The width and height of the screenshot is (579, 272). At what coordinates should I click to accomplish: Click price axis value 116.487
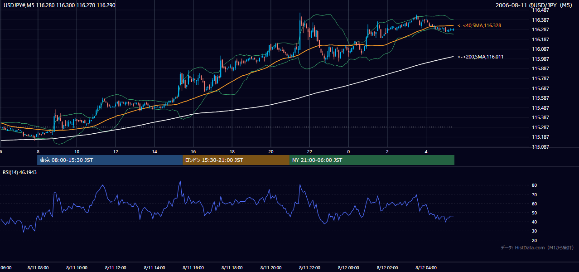point(540,10)
